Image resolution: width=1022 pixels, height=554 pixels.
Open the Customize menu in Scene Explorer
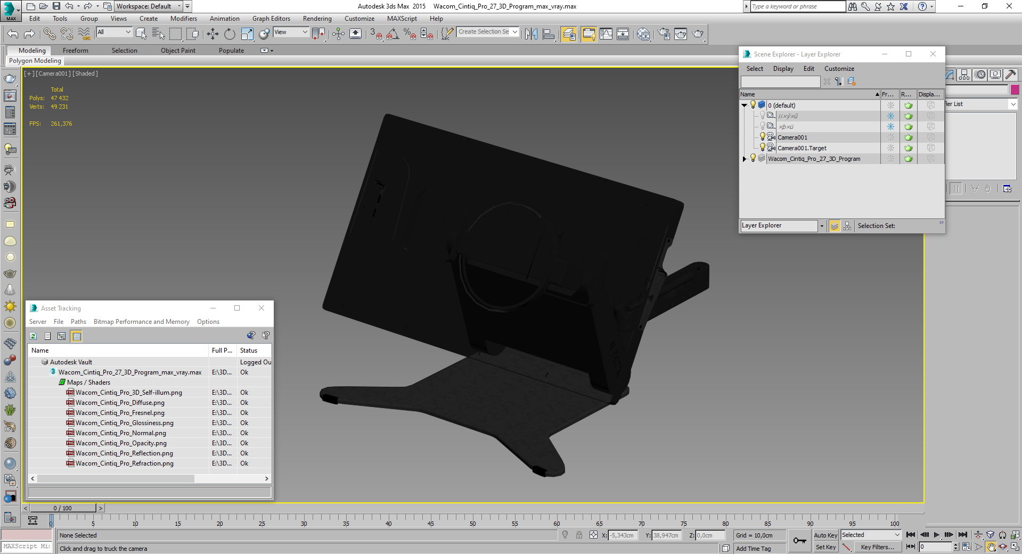839,69
